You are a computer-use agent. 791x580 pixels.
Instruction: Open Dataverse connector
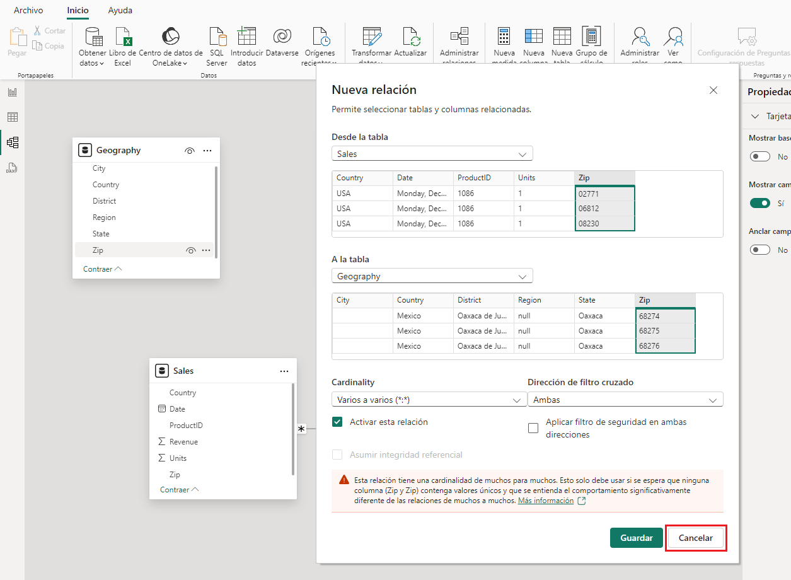(282, 43)
